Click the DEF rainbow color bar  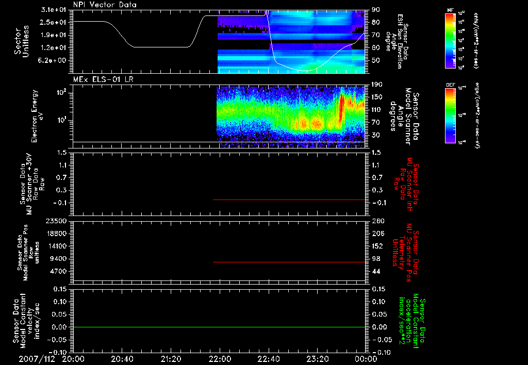click(451, 115)
